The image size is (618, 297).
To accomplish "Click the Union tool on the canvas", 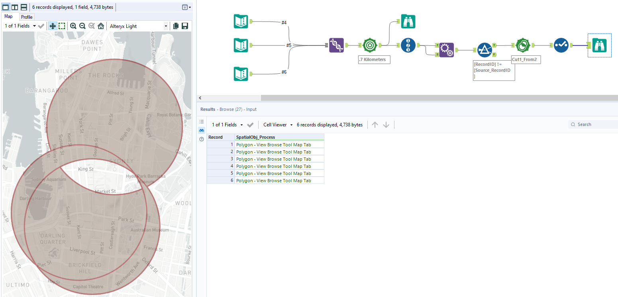I will (336, 45).
